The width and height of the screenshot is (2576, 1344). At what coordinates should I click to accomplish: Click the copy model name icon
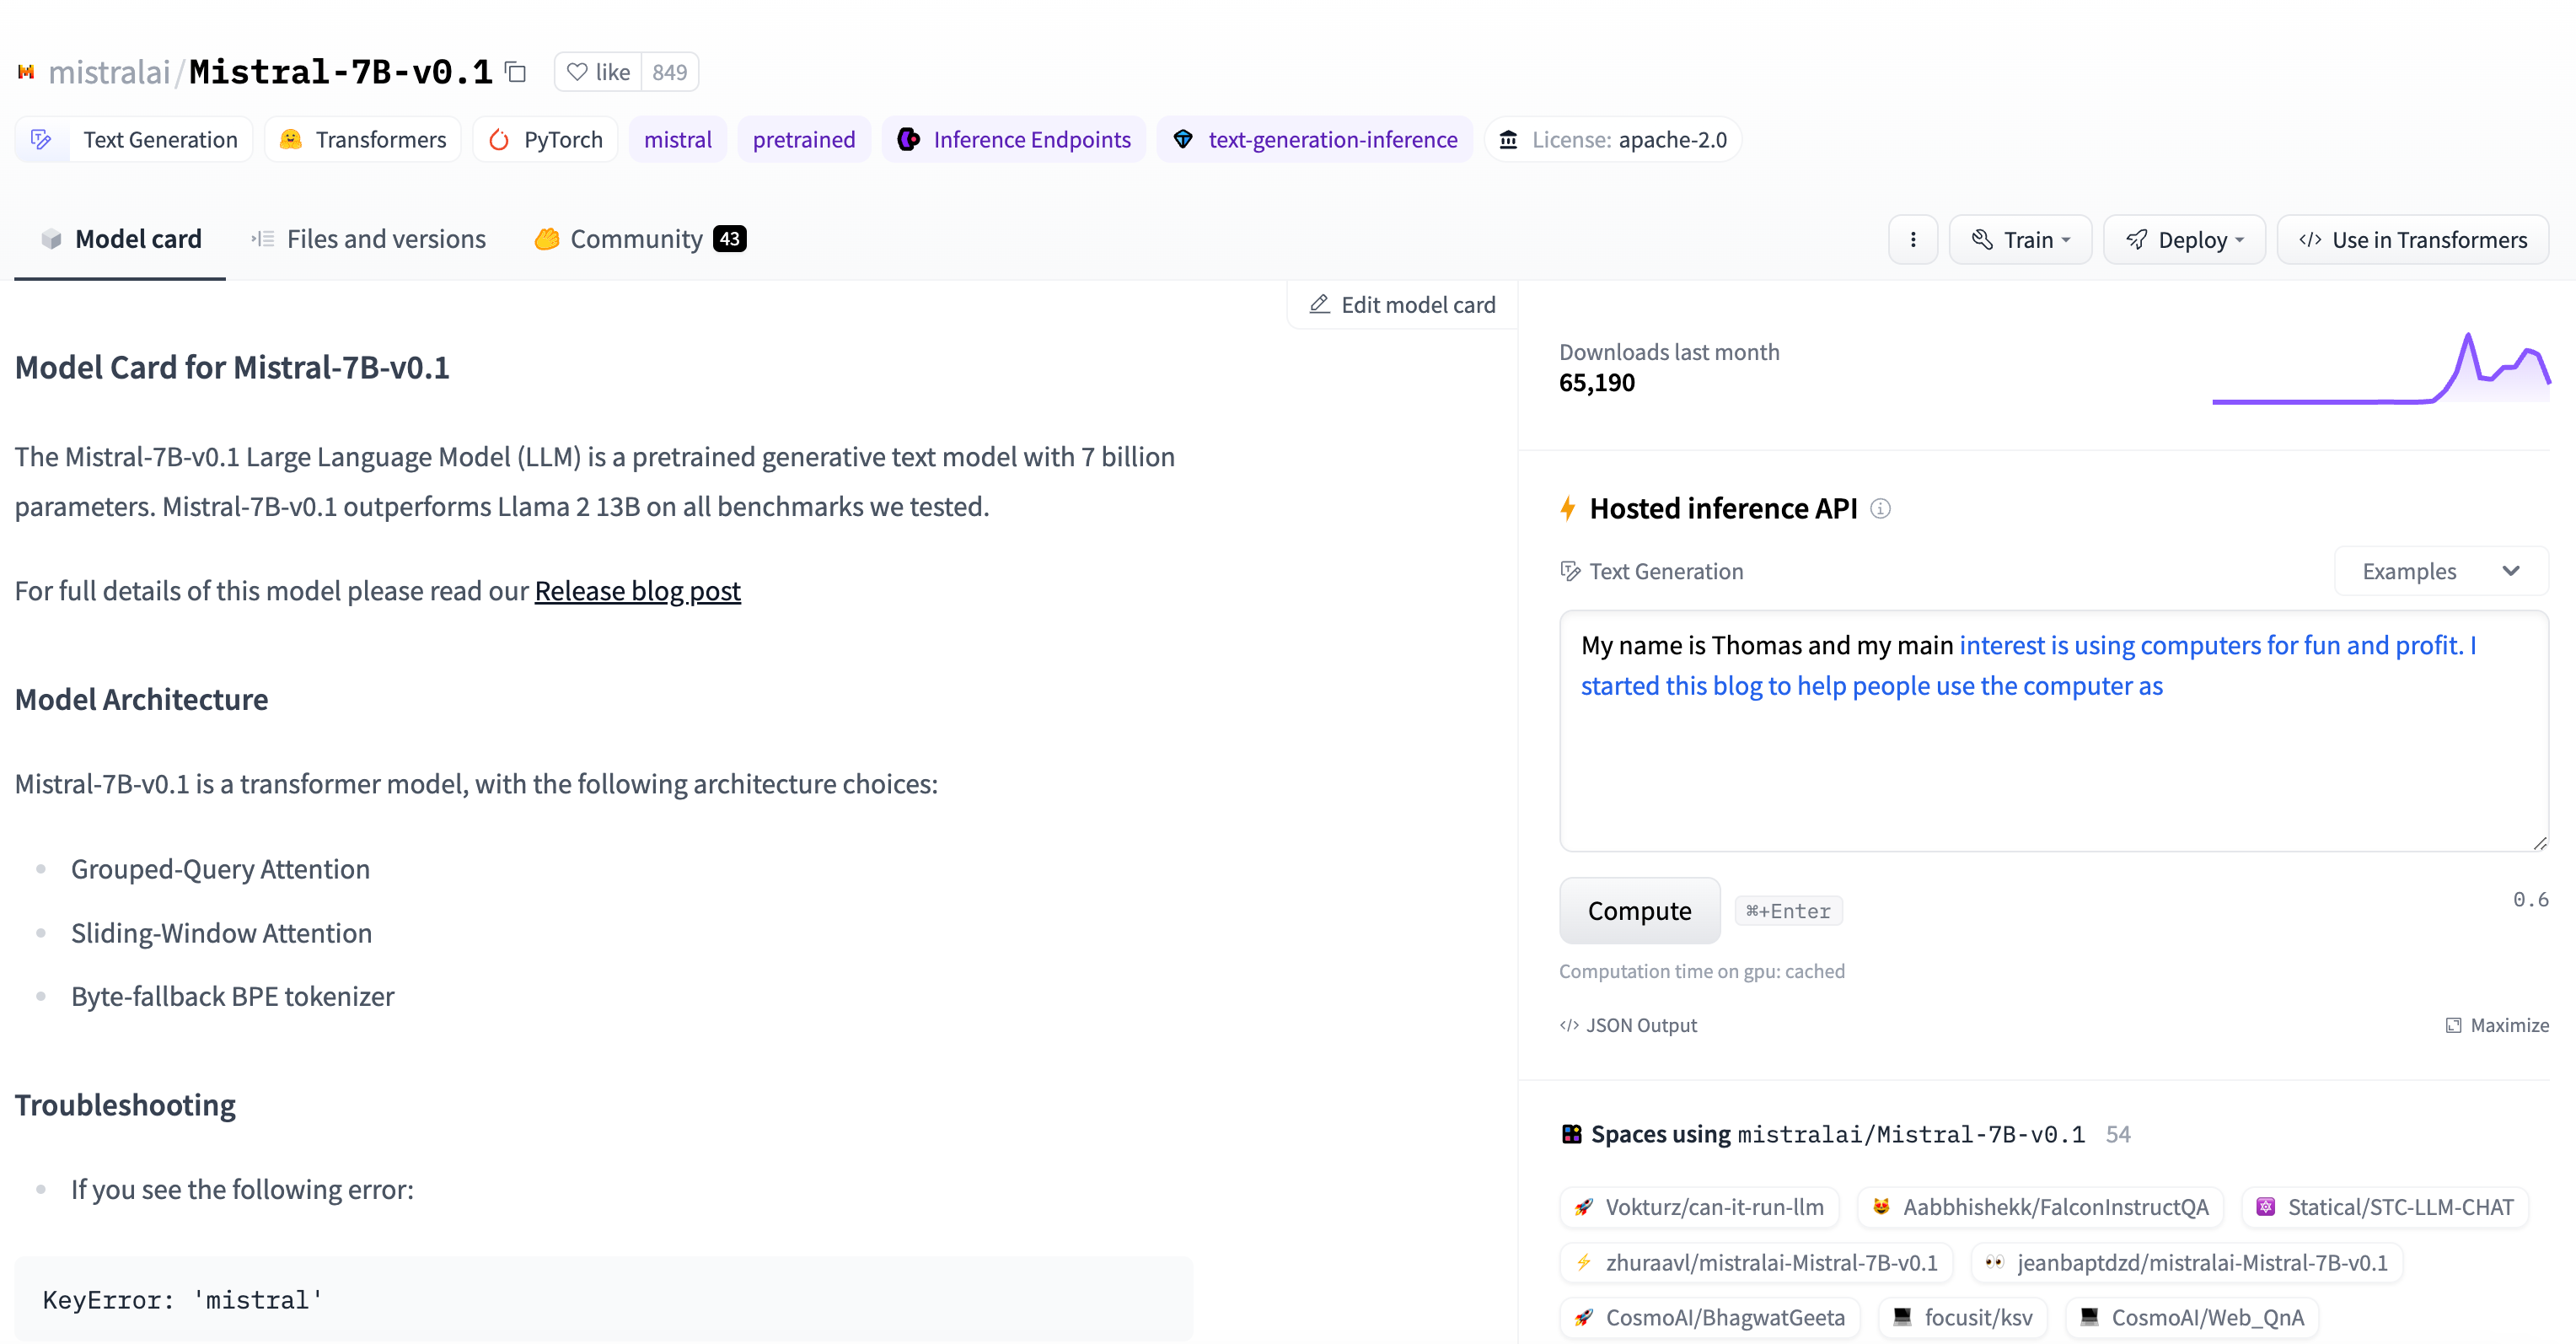click(516, 72)
